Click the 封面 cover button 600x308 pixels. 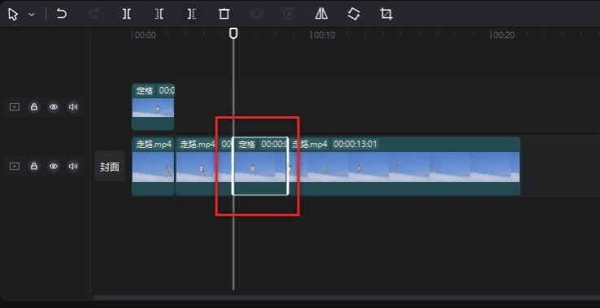(110, 167)
